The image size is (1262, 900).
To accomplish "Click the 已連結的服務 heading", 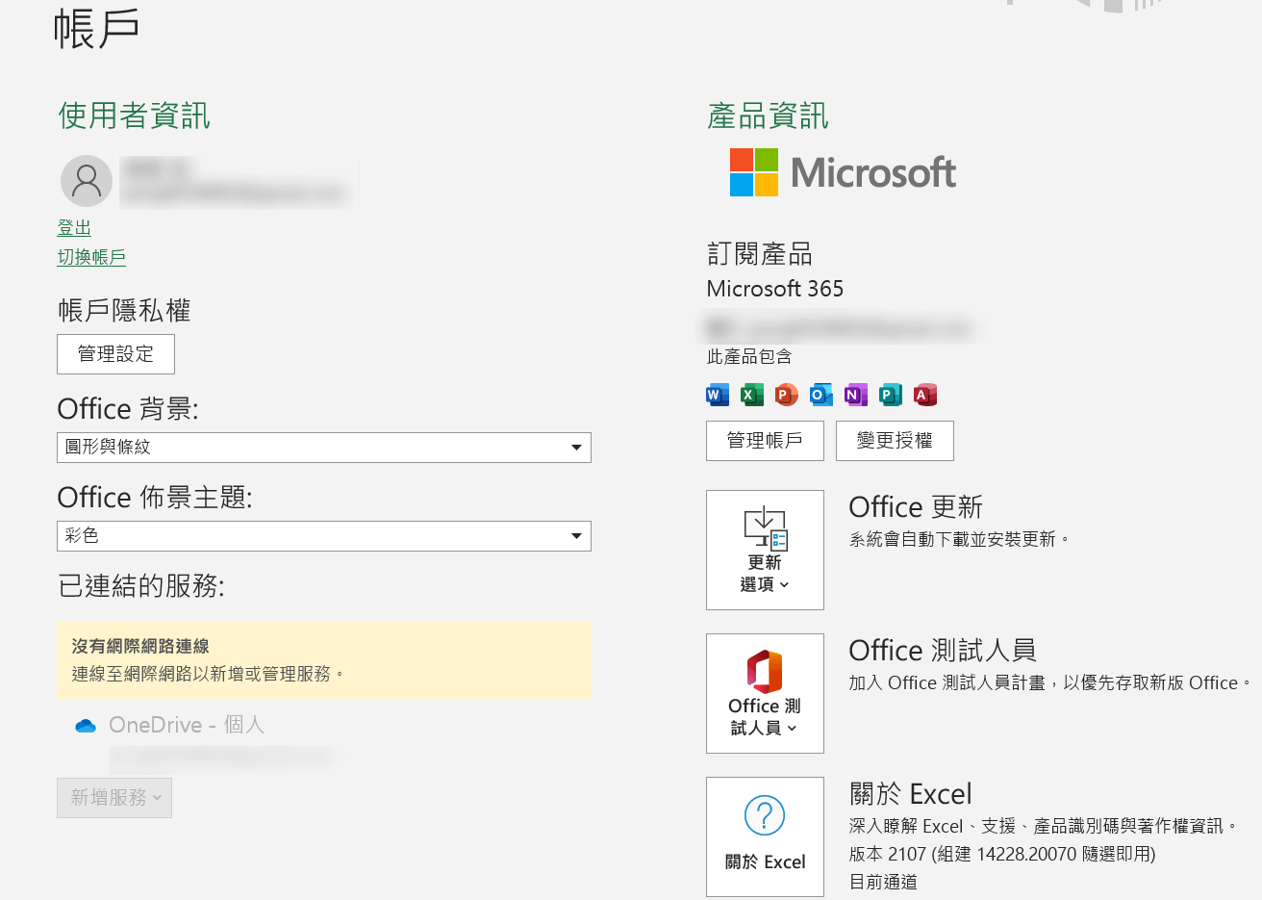I will (x=141, y=585).
